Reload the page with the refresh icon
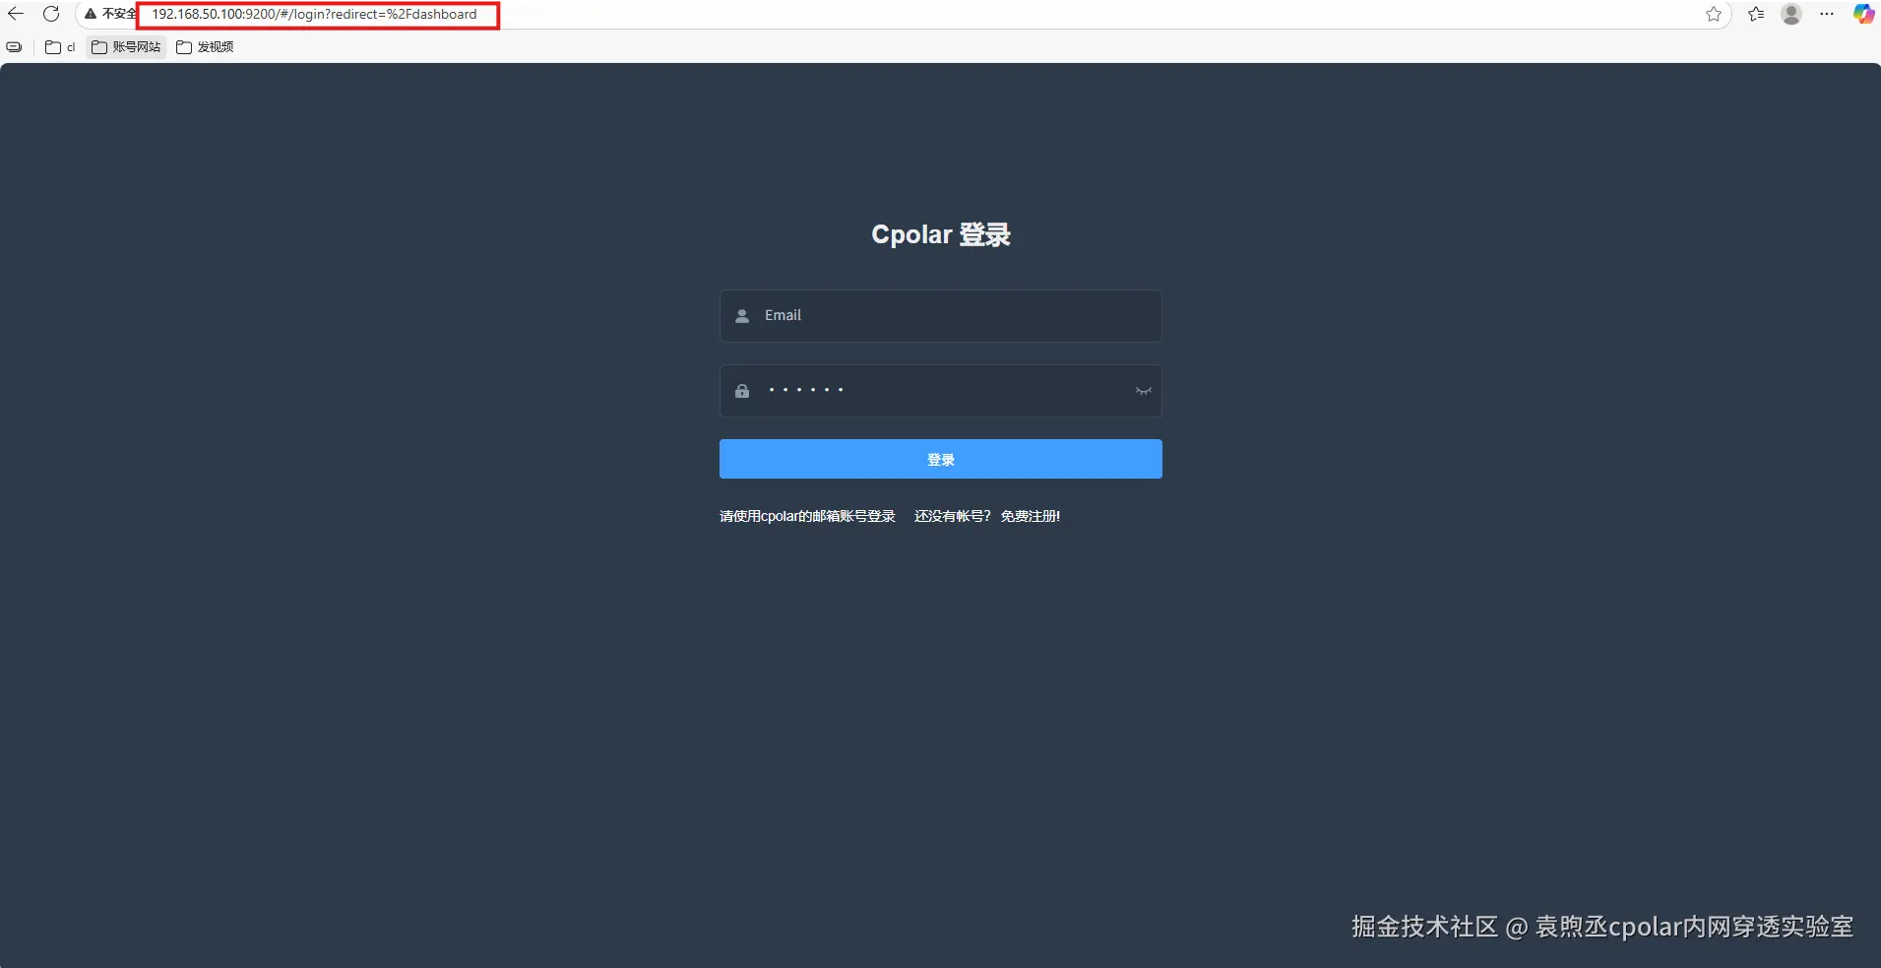1881x968 pixels. point(51,14)
